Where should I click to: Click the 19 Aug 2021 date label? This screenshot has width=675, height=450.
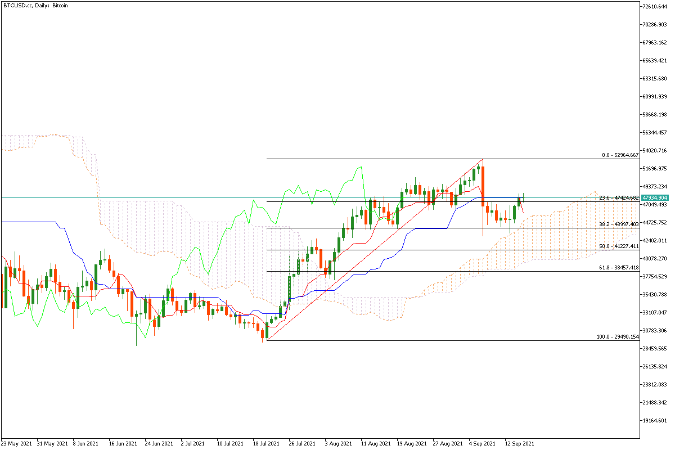coord(411,443)
